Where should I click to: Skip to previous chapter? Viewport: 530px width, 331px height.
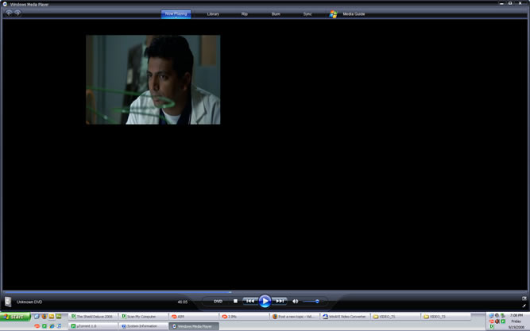click(250, 301)
